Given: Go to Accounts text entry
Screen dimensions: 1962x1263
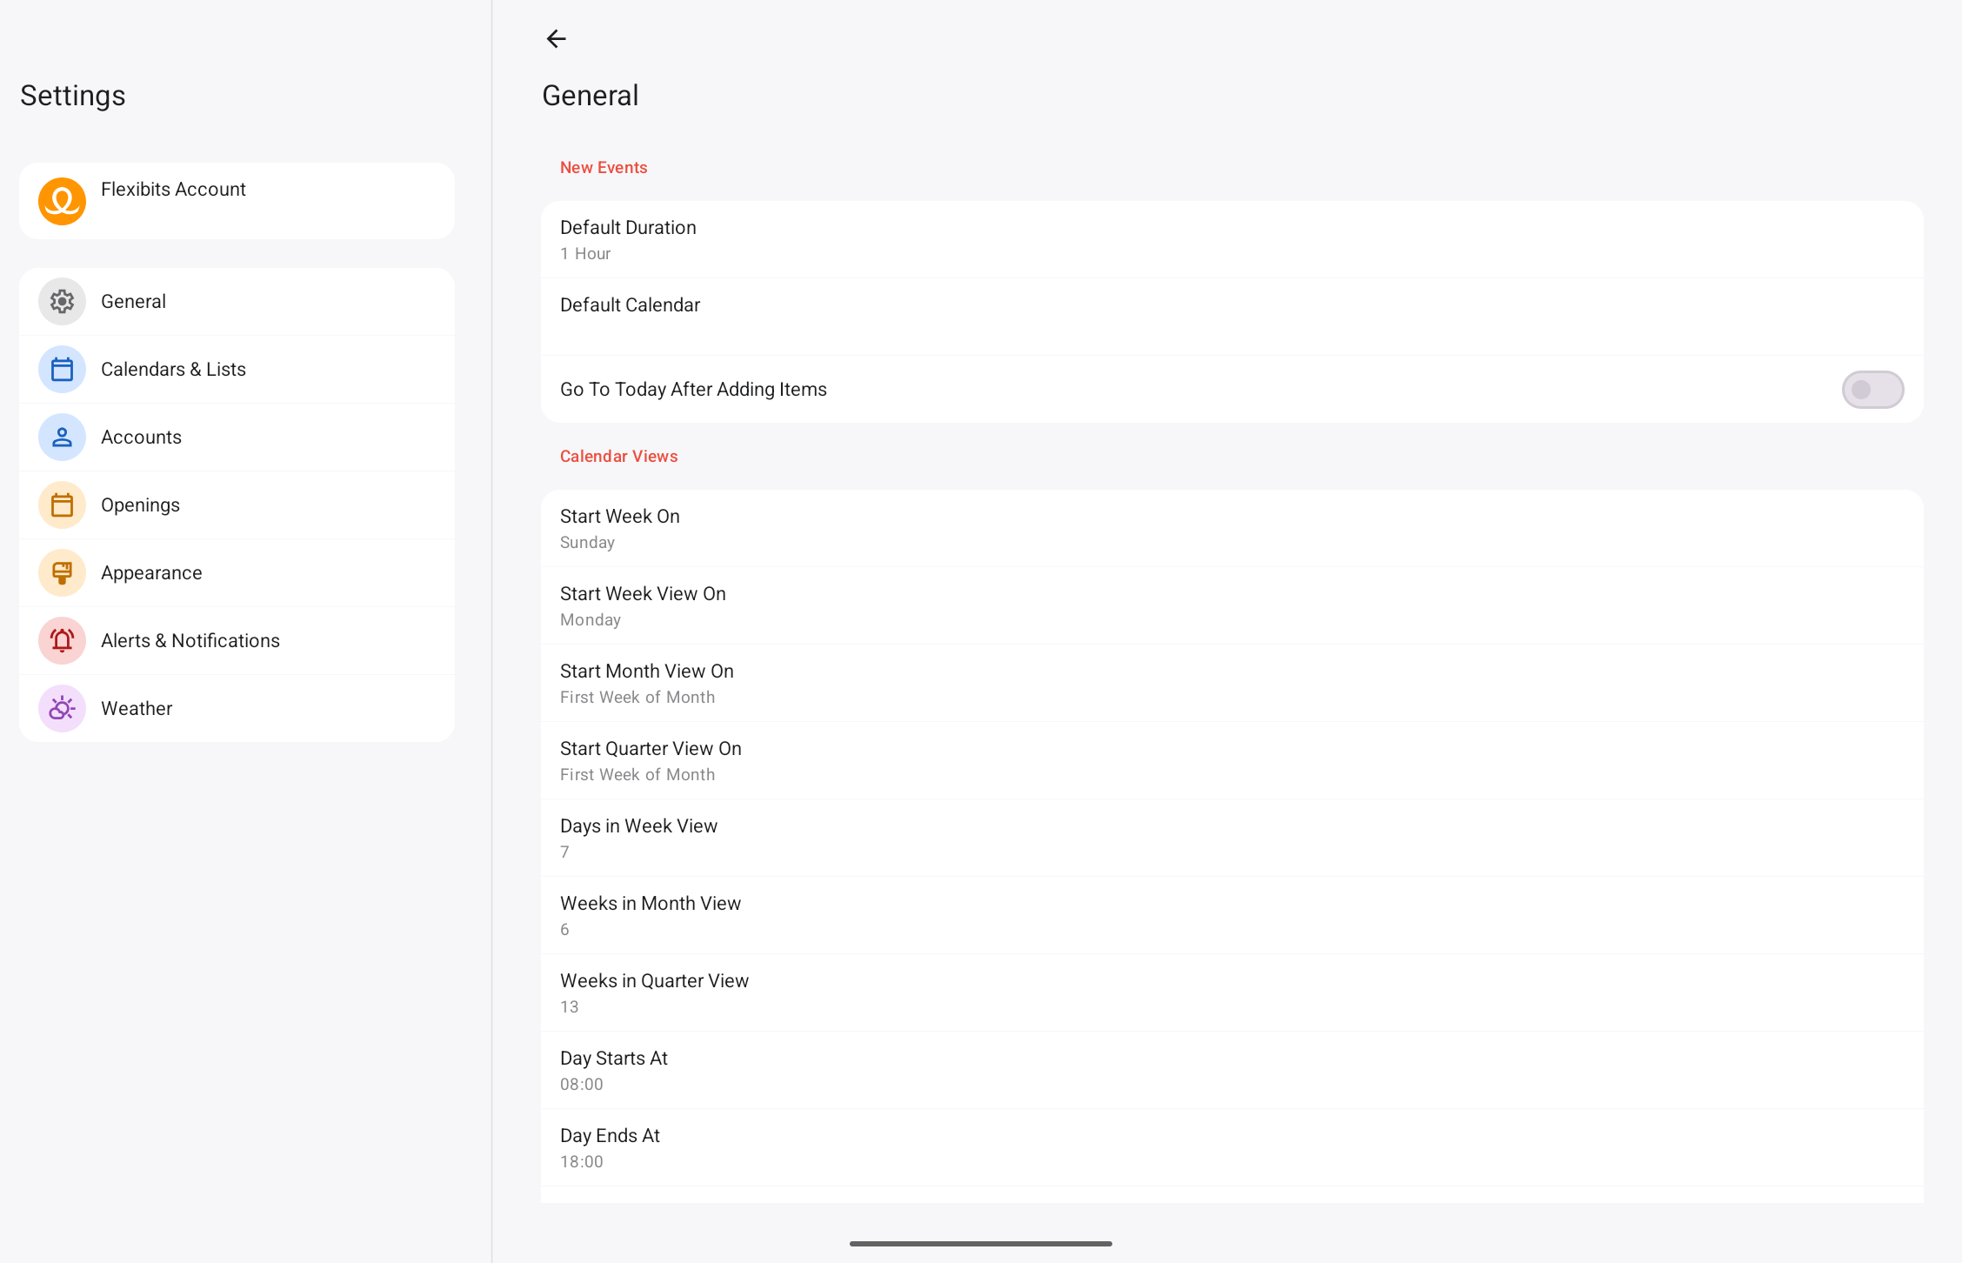Looking at the screenshot, I should coord(141,437).
